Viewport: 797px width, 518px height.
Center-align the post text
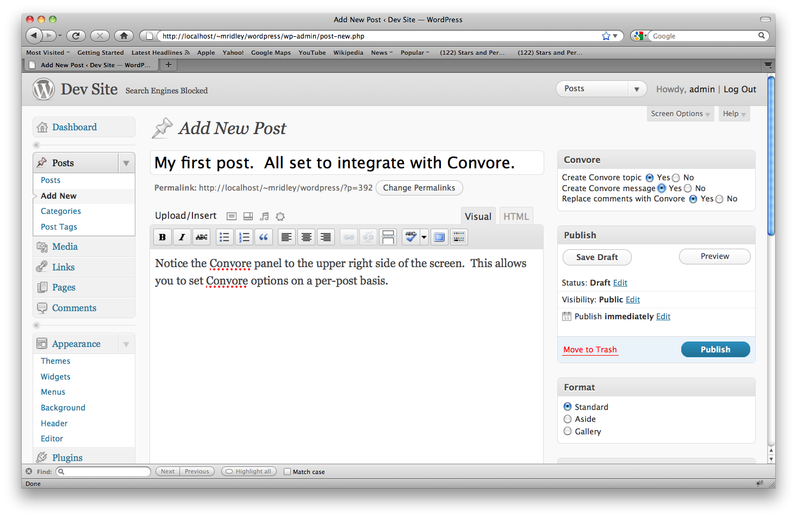coord(307,237)
